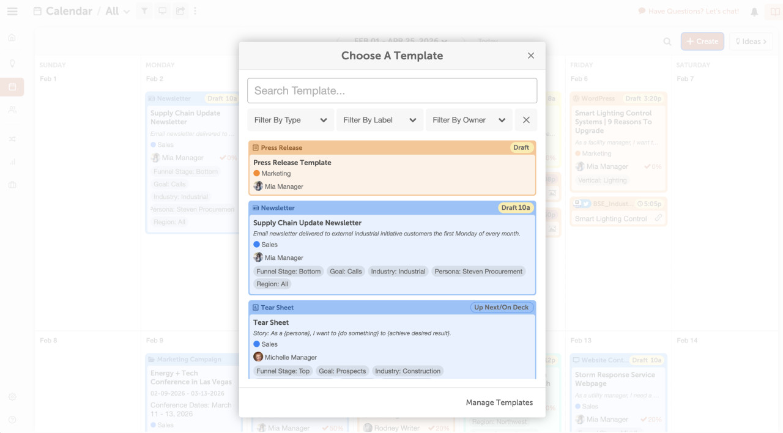The width and height of the screenshot is (783, 433).
Task: Go to Home in the left sidebar
Action: click(12, 37)
